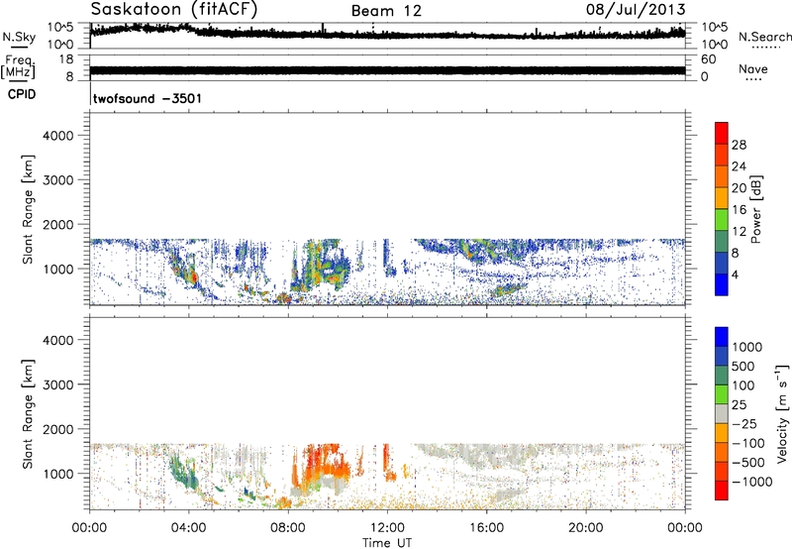The image size is (792, 549).
Task: Click the date 08/Jul/2013
Action: [x=636, y=10]
